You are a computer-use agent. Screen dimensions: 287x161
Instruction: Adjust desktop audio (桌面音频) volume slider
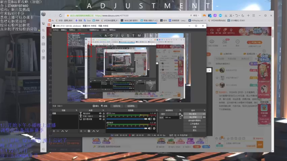point(127,128)
